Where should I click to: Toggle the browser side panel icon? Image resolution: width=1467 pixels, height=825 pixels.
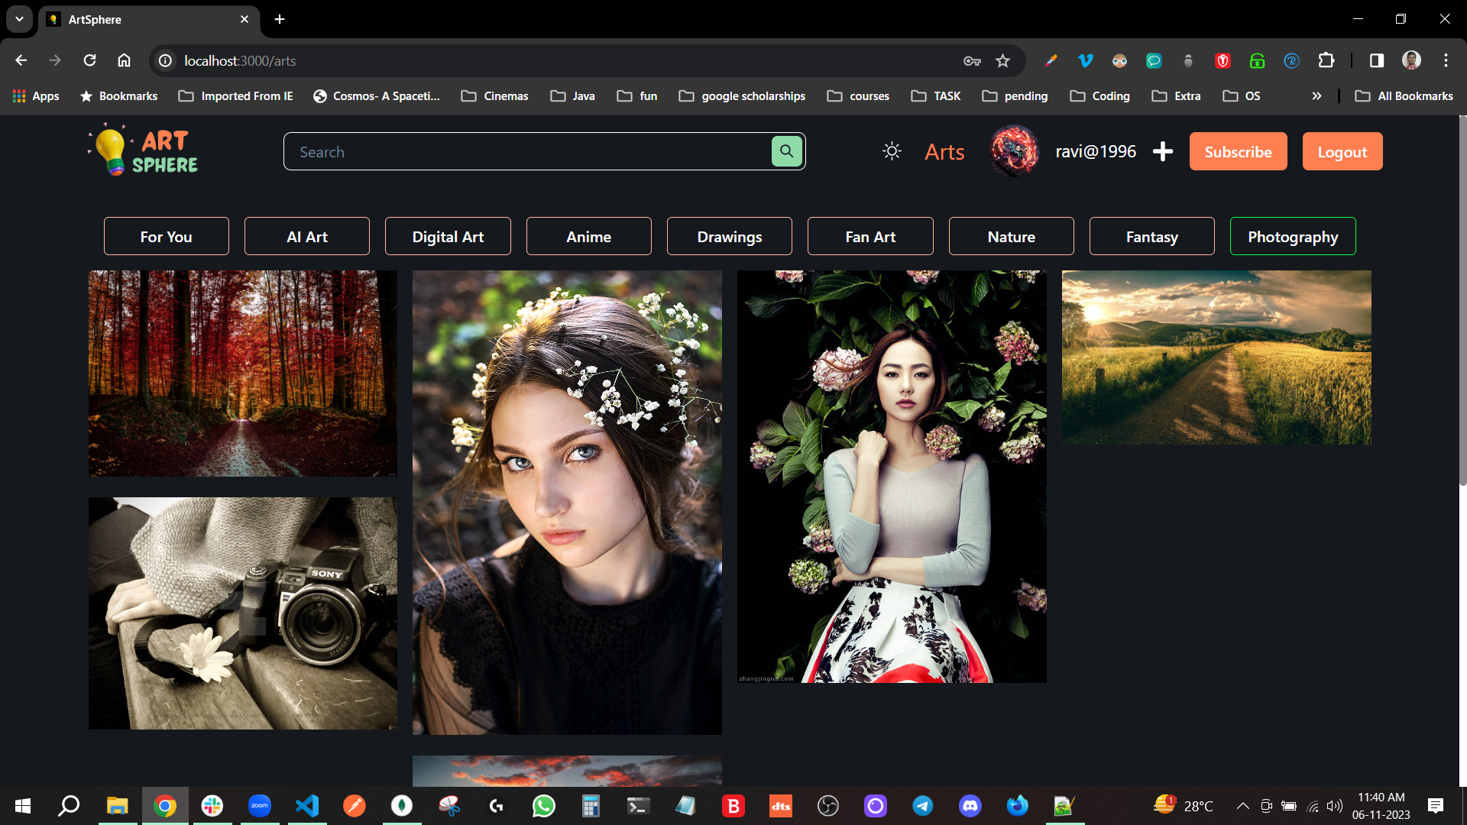1376,61
